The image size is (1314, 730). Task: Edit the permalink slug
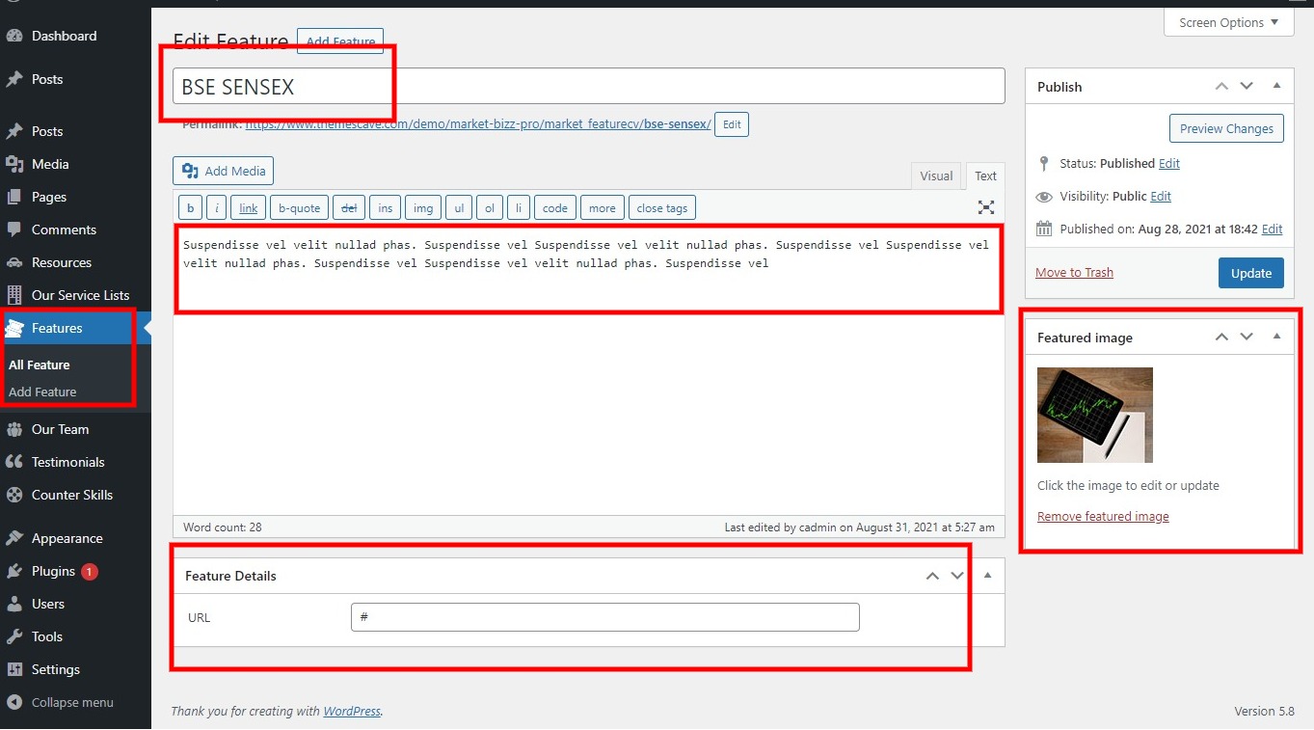click(x=732, y=124)
